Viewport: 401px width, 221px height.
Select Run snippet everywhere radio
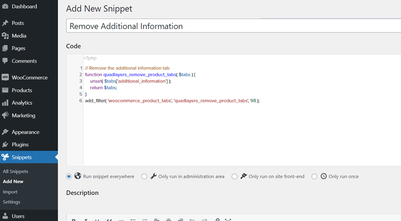click(69, 176)
